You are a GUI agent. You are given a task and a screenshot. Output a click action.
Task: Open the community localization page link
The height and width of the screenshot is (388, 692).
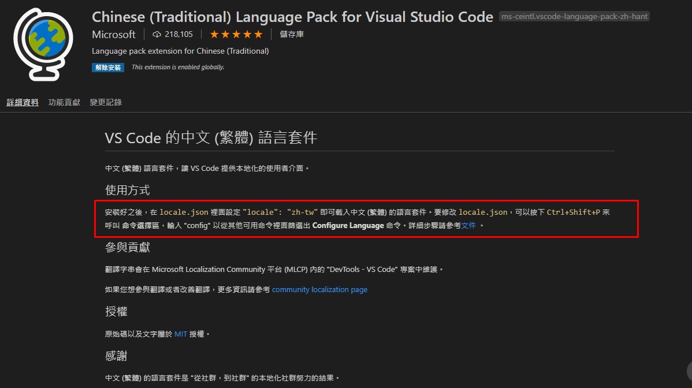(319, 290)
